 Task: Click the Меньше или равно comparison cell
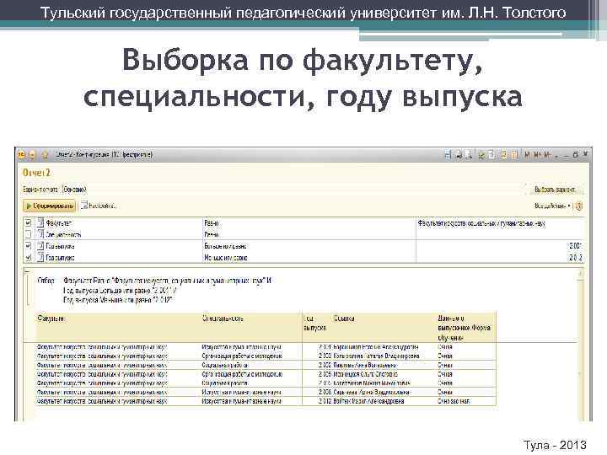pyautogui.click(x=309, y=258)
